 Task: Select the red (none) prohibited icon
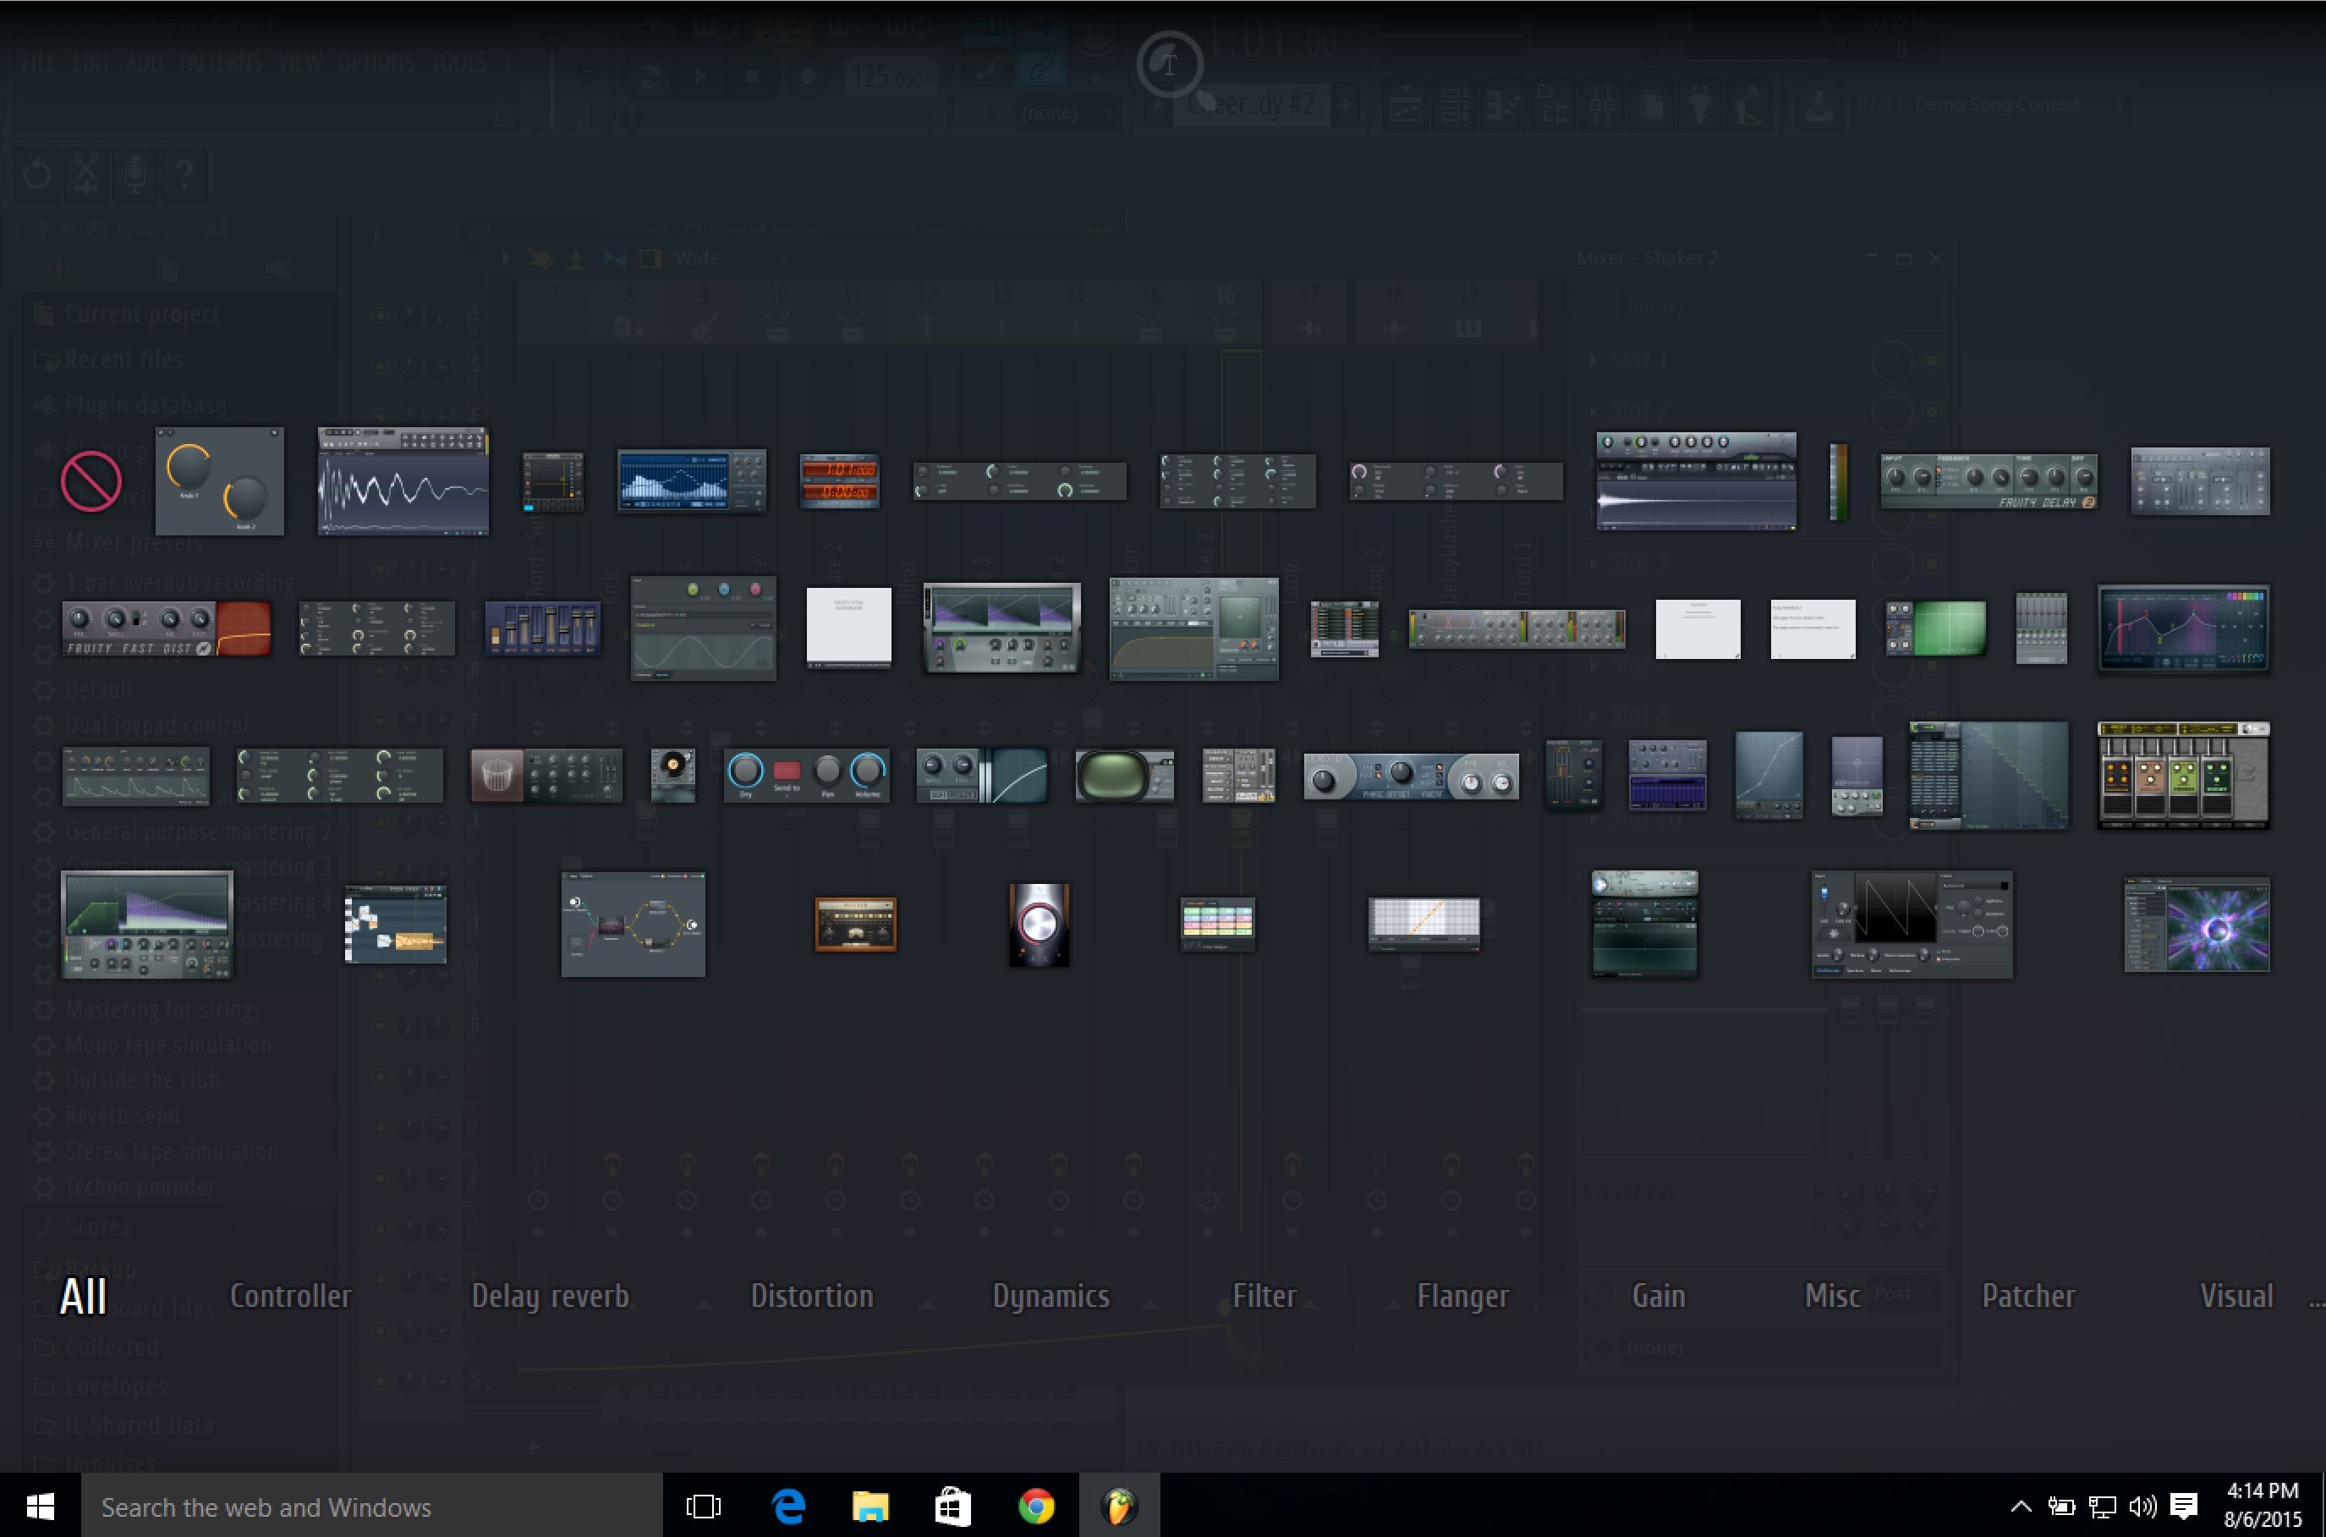tap(91, 481)
